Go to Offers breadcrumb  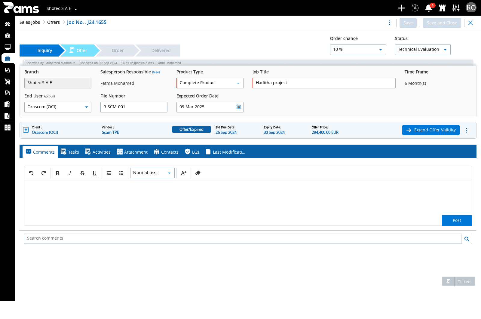point(54,22)
